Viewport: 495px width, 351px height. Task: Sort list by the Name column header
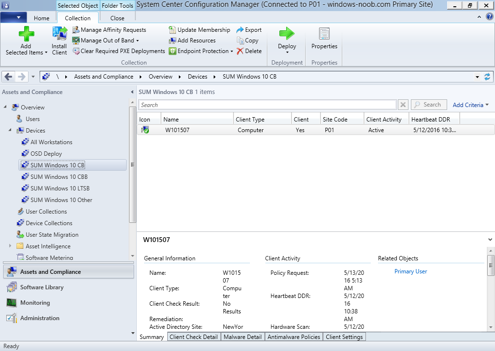tap(197, 119)
